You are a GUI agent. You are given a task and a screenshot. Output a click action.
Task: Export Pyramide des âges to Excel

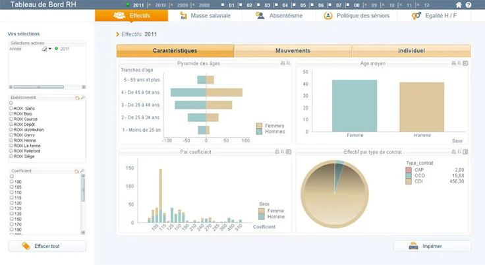pos(288,63)
